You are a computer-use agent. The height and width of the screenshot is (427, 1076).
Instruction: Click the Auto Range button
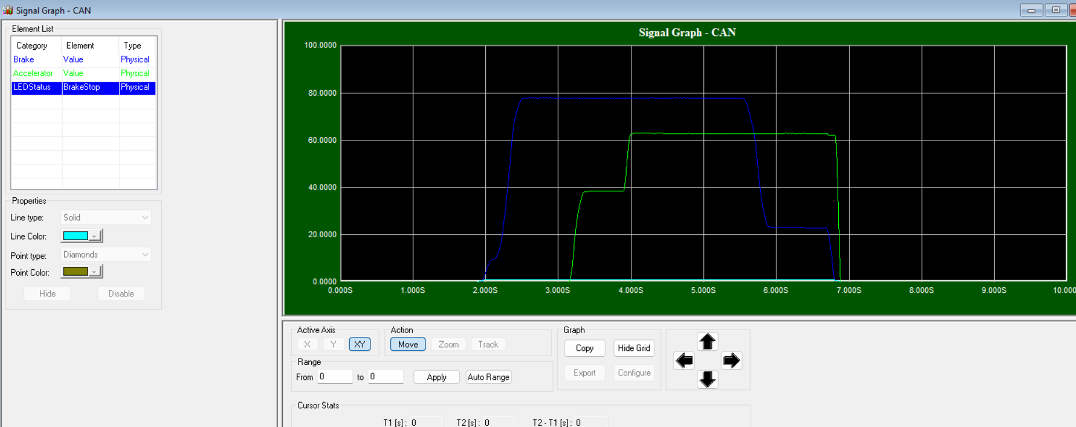tap(488, 377)
